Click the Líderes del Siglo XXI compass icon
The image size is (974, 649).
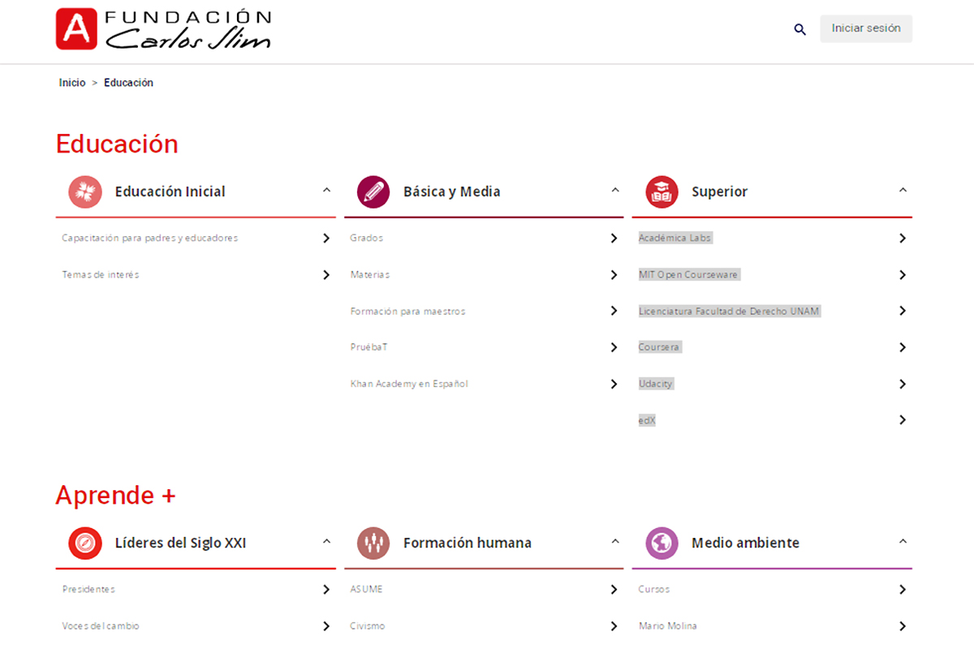[85, 544]
